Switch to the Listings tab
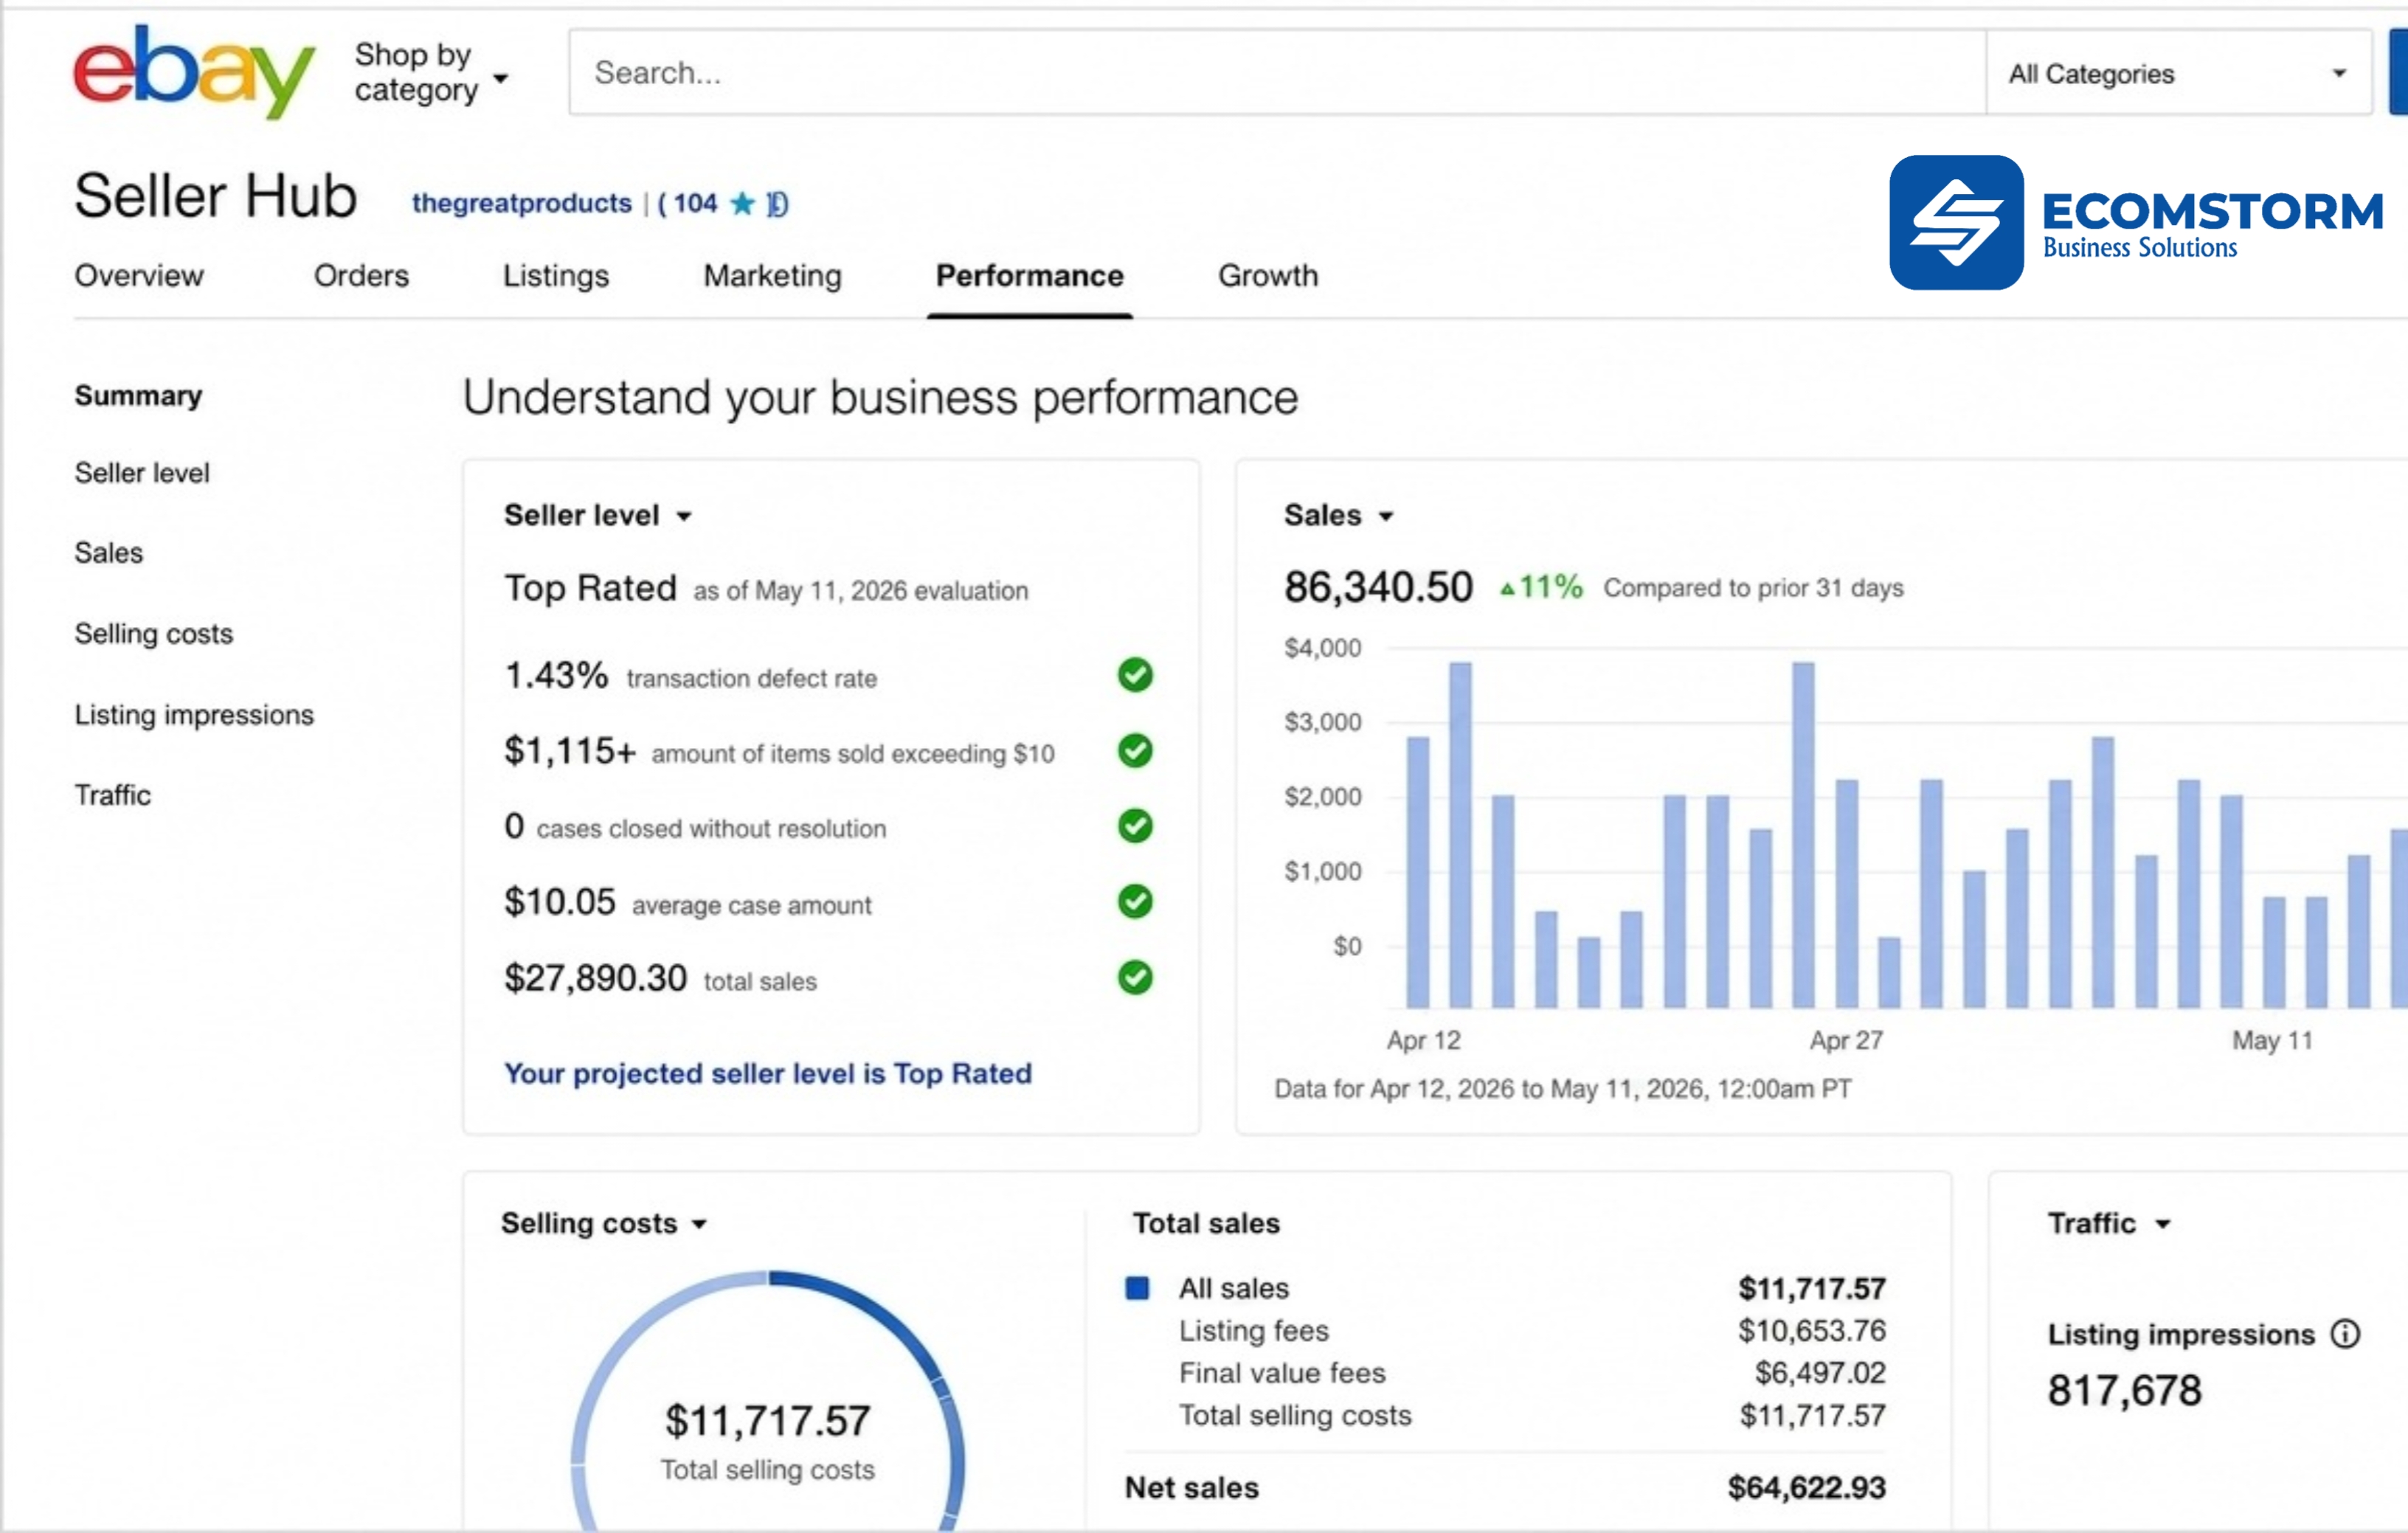Viewport: 2408px width, 1533px height. click(x=556, y=276)
